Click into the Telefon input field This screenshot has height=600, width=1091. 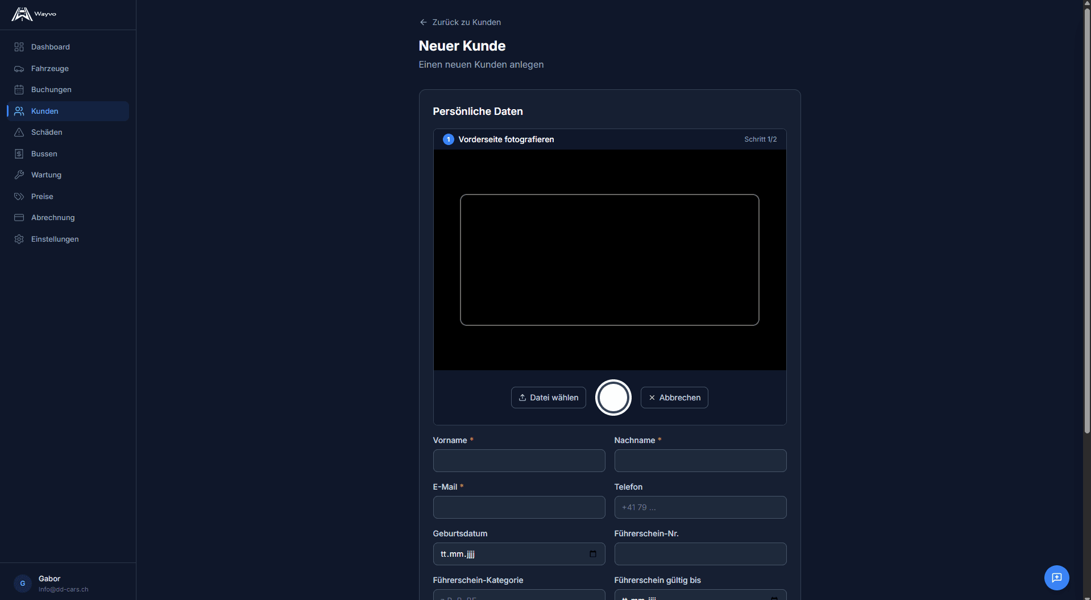(x=700, y=507)
